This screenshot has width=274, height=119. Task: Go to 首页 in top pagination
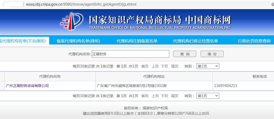145,66
